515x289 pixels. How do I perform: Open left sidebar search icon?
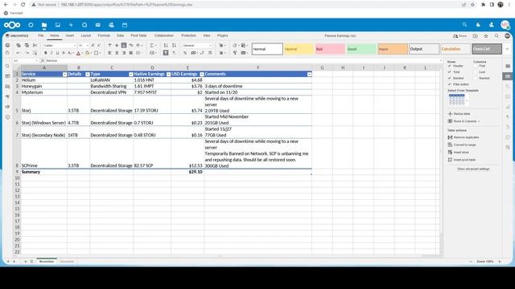[x=7, y=66]
